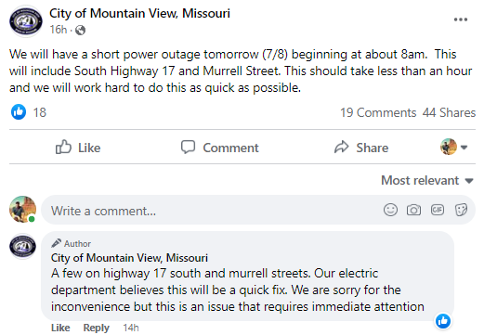Reply to the City of Mountain View comment
The width and height of the screenshot is (484, 335).
click(96, 328)
